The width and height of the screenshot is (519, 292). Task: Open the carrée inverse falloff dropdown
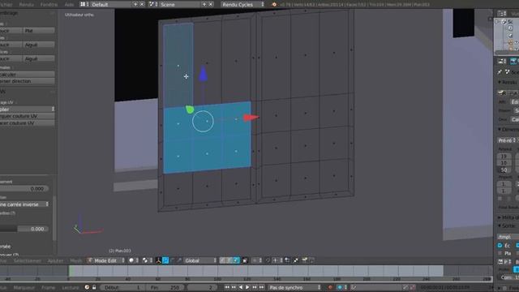[24, 204]
